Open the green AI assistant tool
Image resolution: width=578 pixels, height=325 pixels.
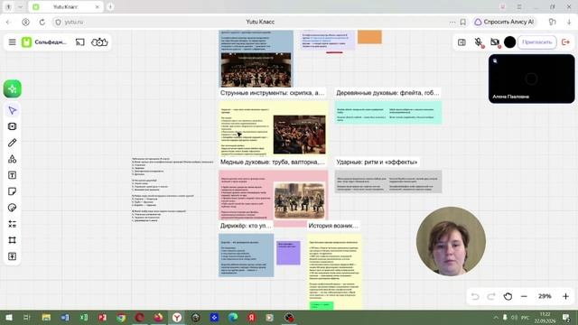coord(13,88)
